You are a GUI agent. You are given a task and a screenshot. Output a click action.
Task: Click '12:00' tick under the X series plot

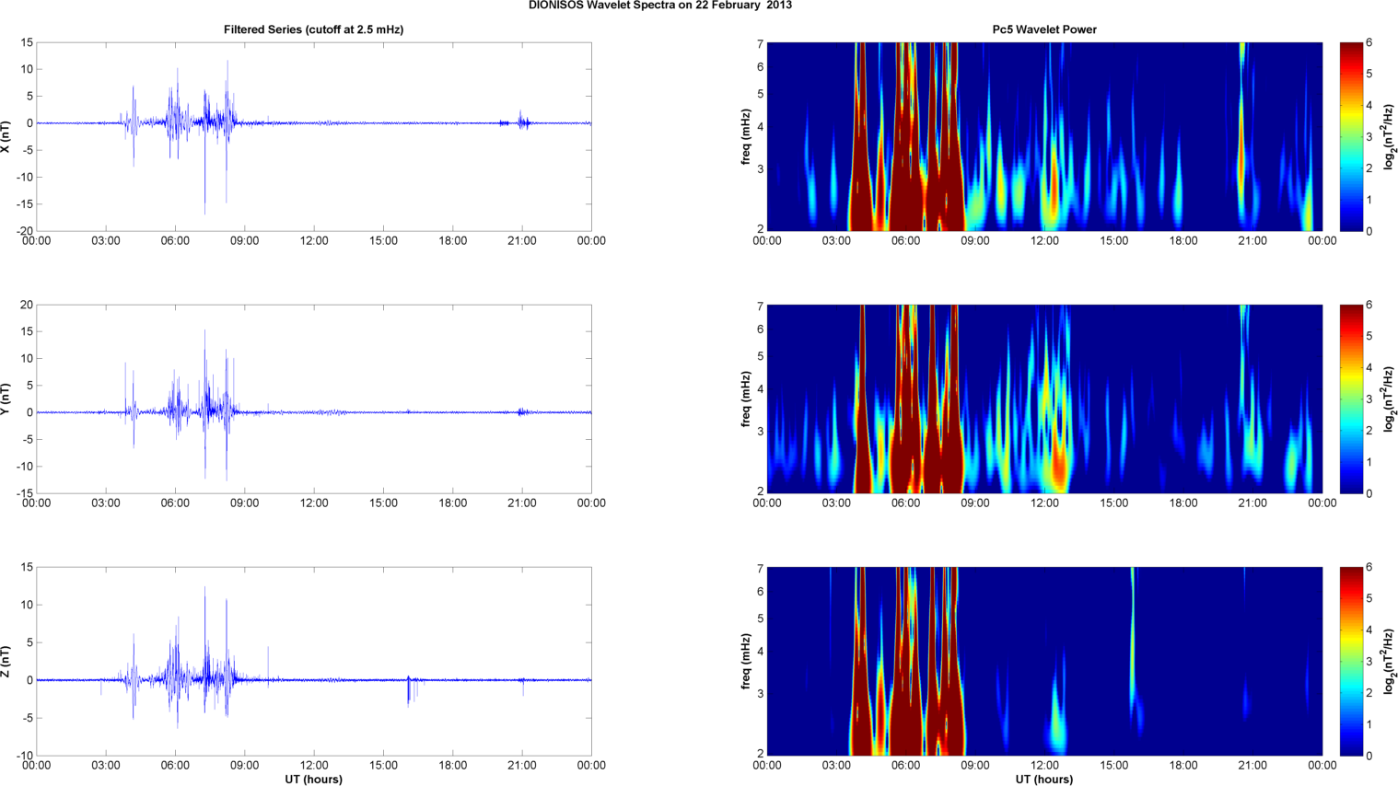[314, 240]
